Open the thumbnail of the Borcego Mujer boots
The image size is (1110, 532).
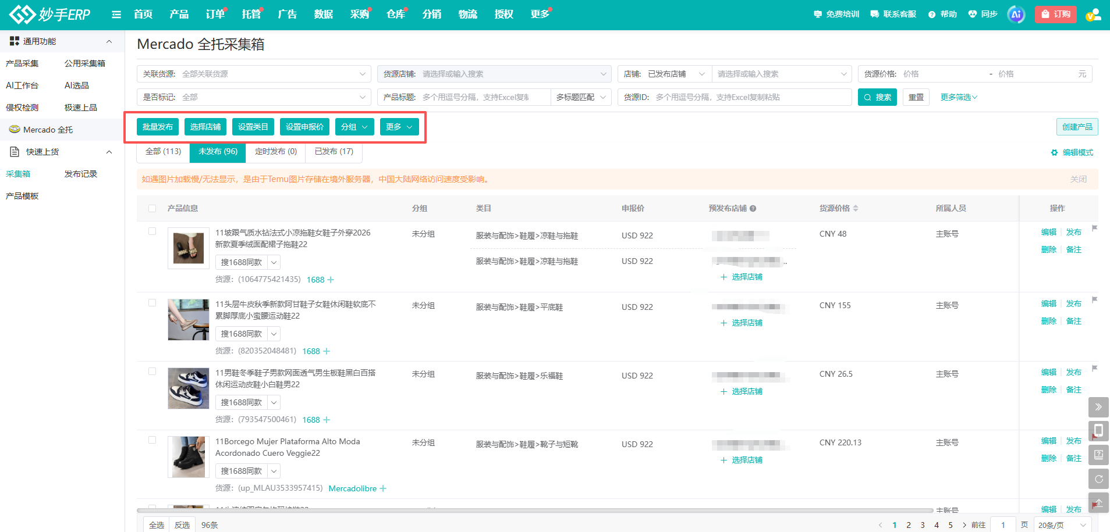click(189, 457)
